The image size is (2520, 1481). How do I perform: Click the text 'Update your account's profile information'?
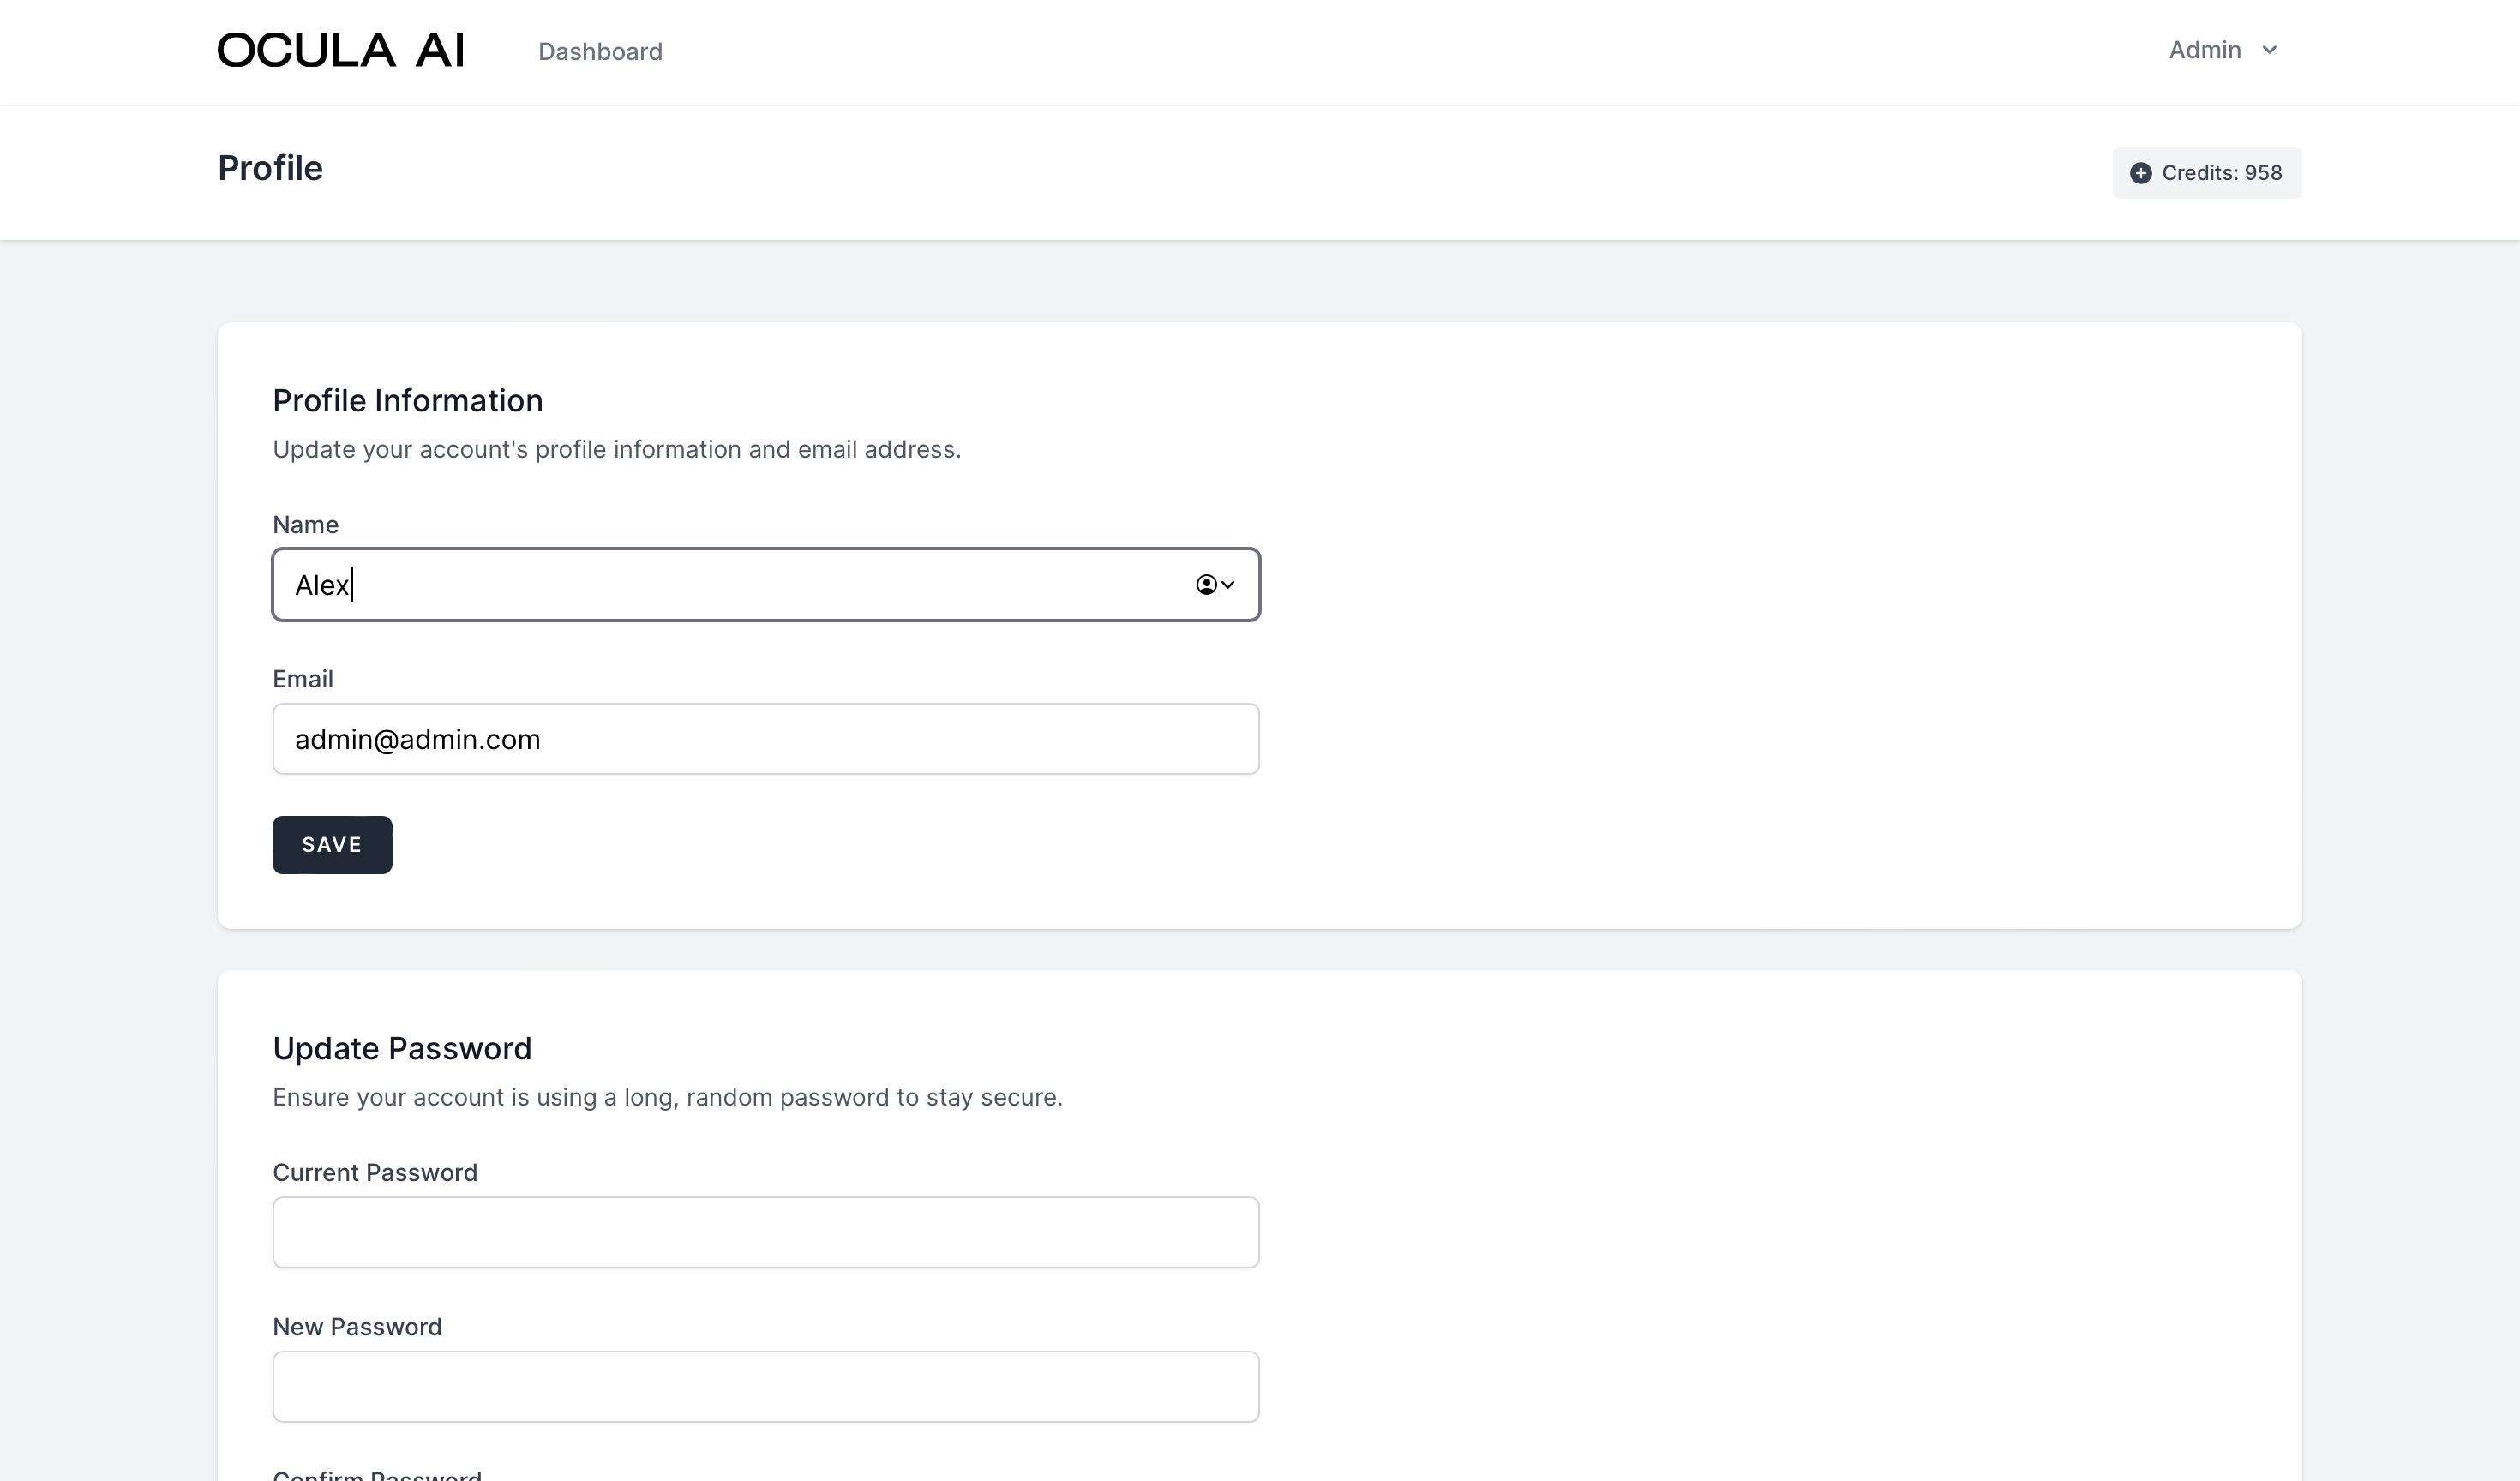click(x=507, y=450)
